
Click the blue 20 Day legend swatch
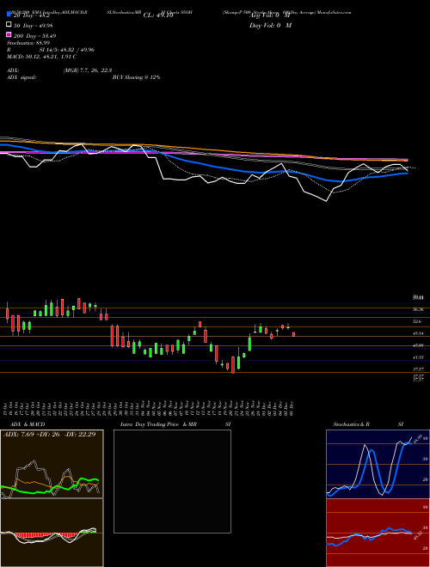9,14
